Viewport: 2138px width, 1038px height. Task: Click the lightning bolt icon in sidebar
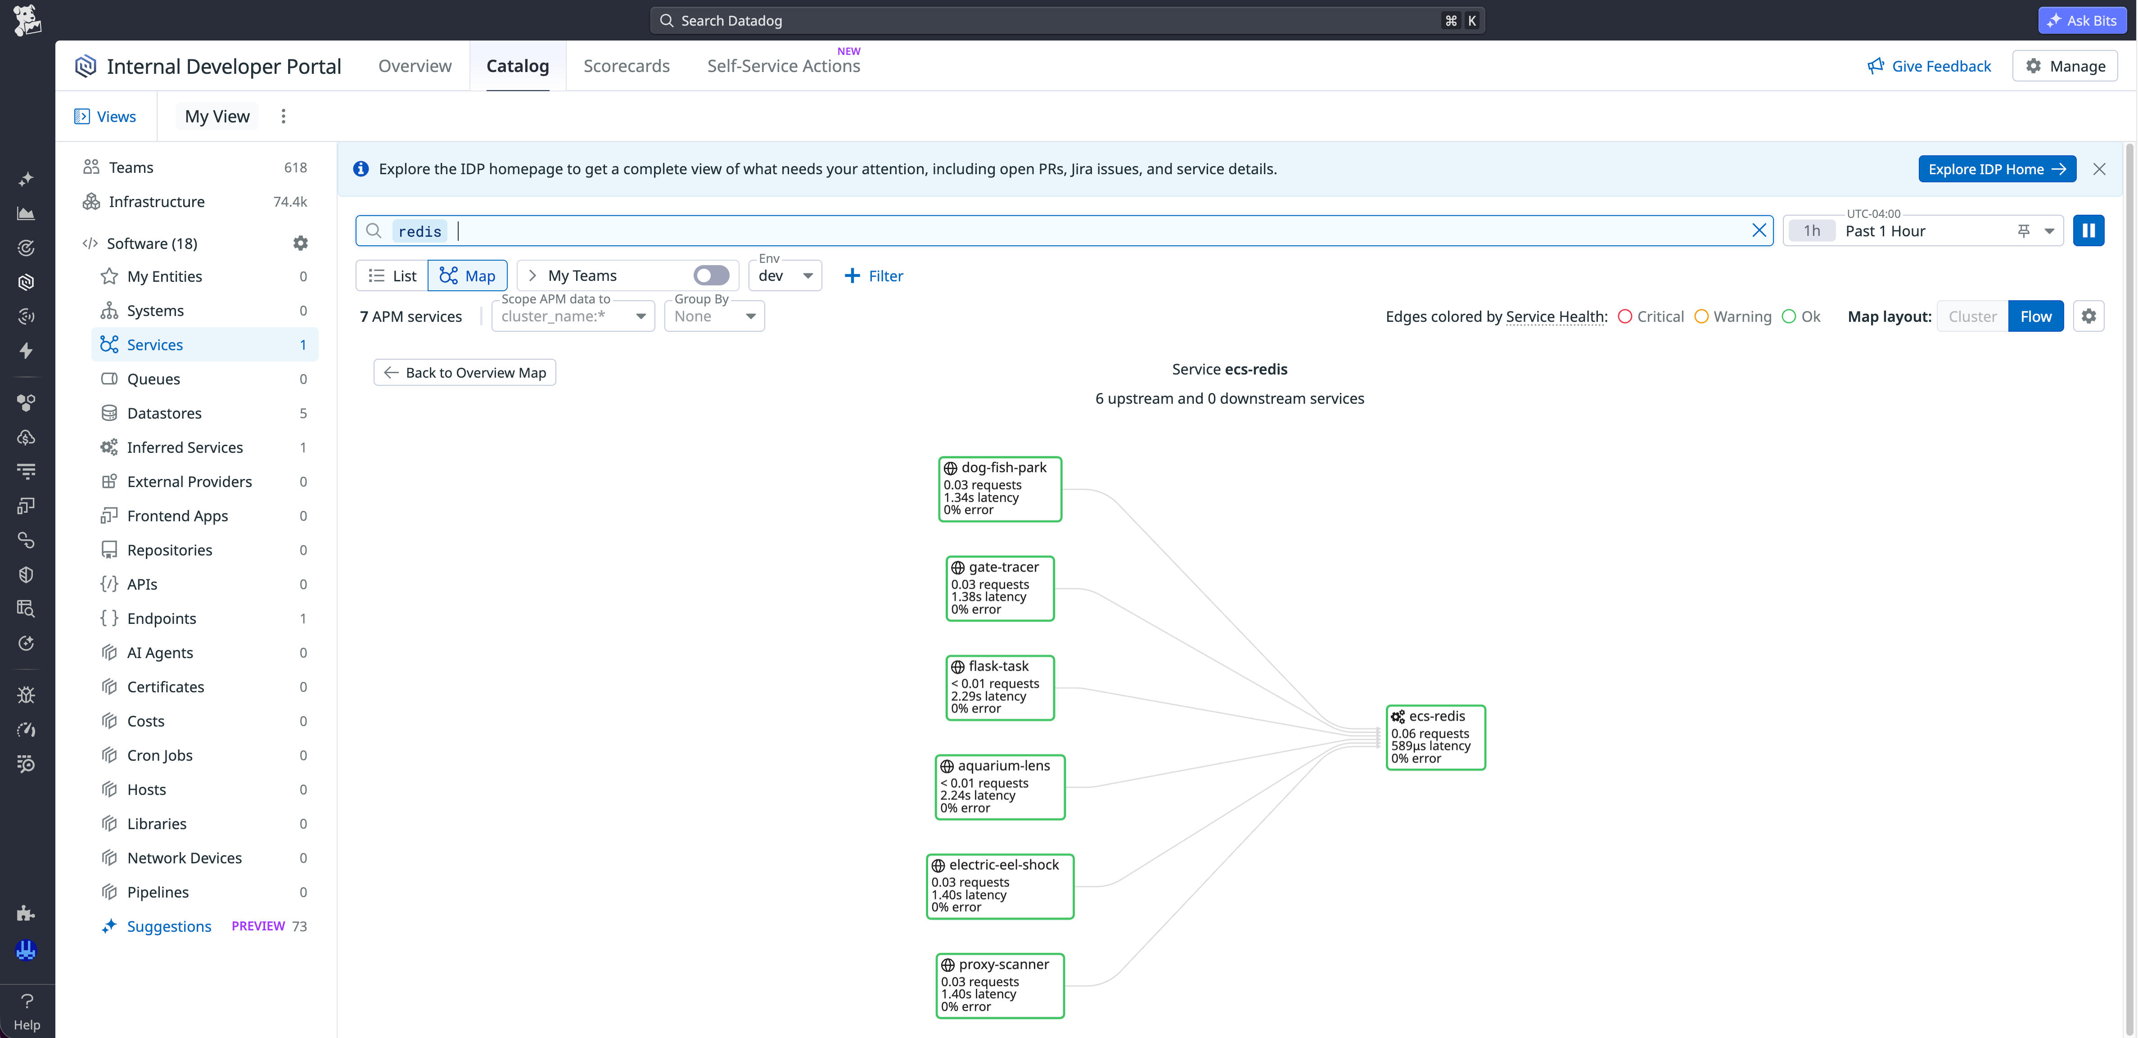point(27,350)
